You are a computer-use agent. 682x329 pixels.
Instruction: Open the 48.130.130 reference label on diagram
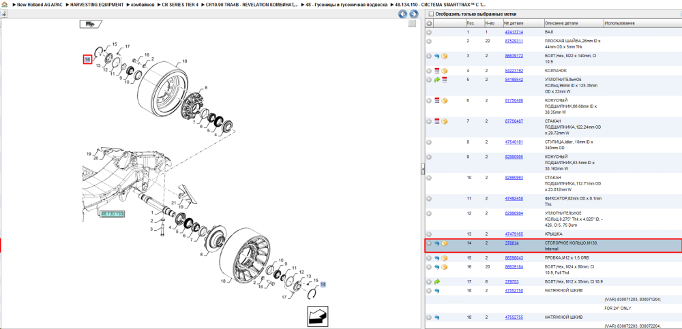tap(113, 215)
